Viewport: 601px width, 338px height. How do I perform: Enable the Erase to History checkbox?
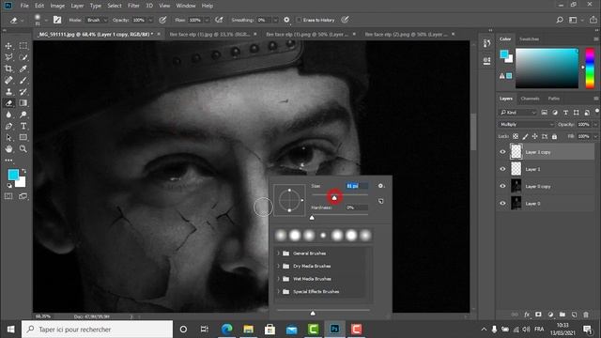(x=299, y=20)
